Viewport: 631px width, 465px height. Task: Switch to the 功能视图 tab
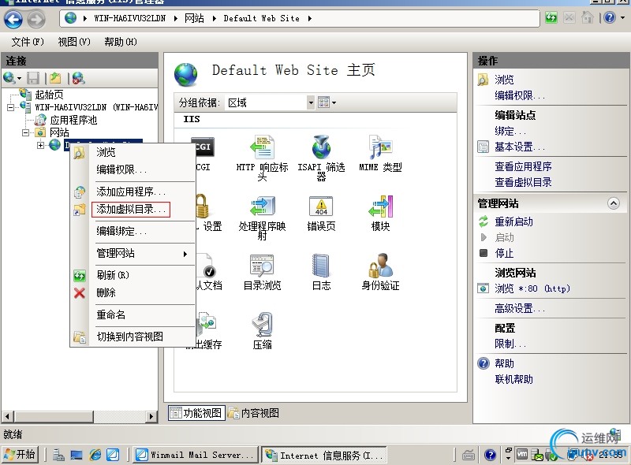tap(196, 413)
